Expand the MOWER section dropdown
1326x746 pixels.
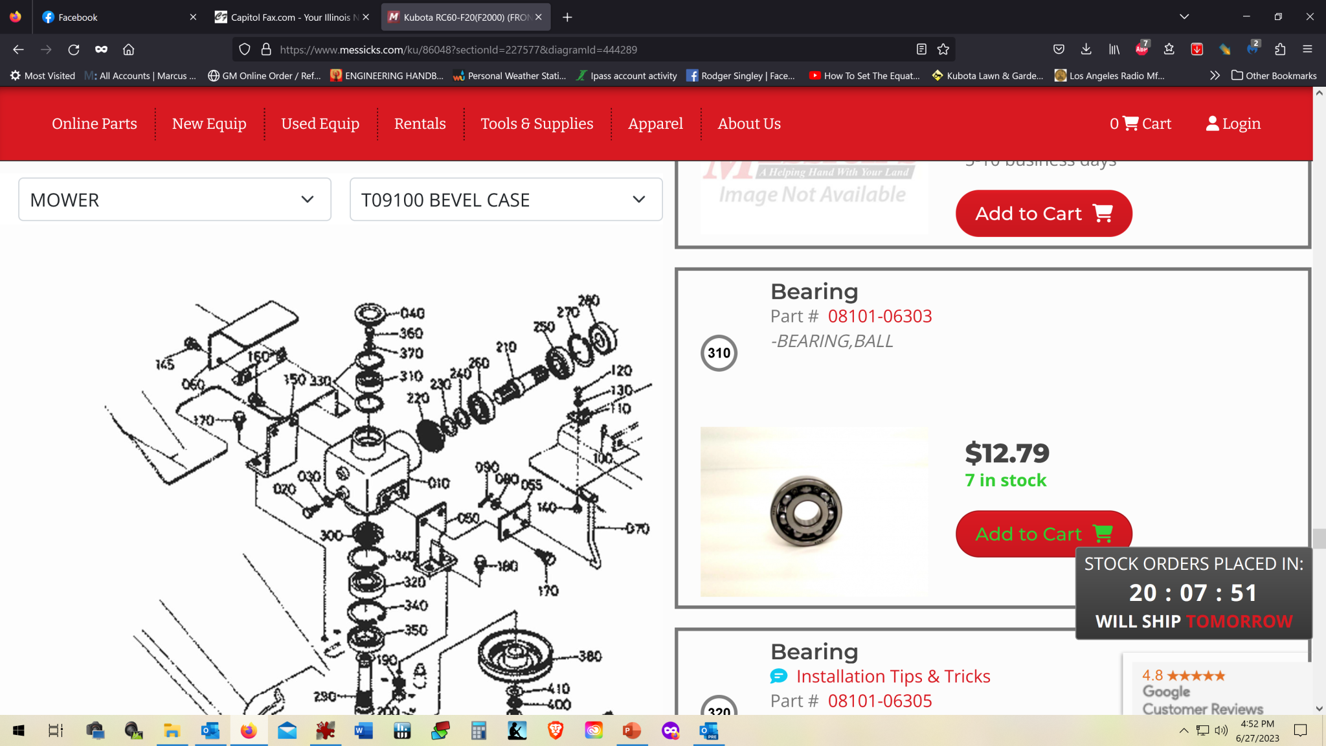pyautogui.click(x=175, y=199)
